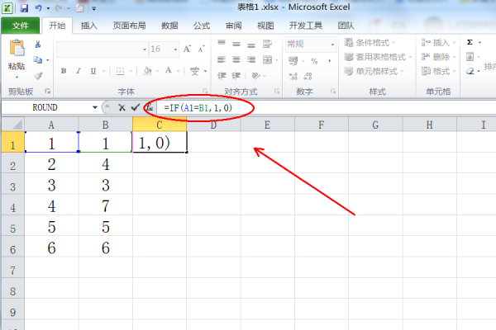Click the Increase Indent icon
The width and height of the screenshot is (496, 330).
coord(236,76)
